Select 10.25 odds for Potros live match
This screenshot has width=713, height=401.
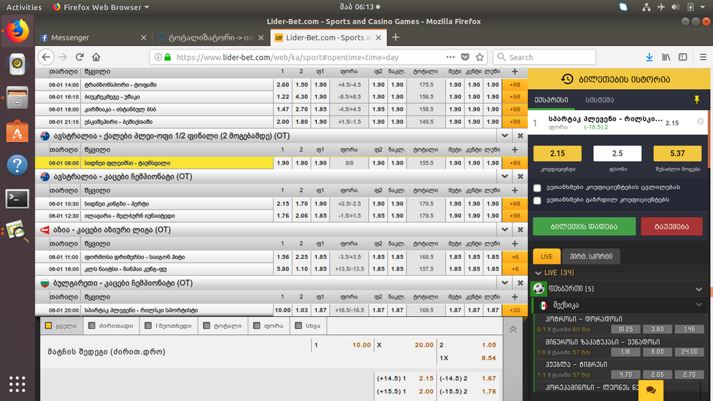click(626, 329)
